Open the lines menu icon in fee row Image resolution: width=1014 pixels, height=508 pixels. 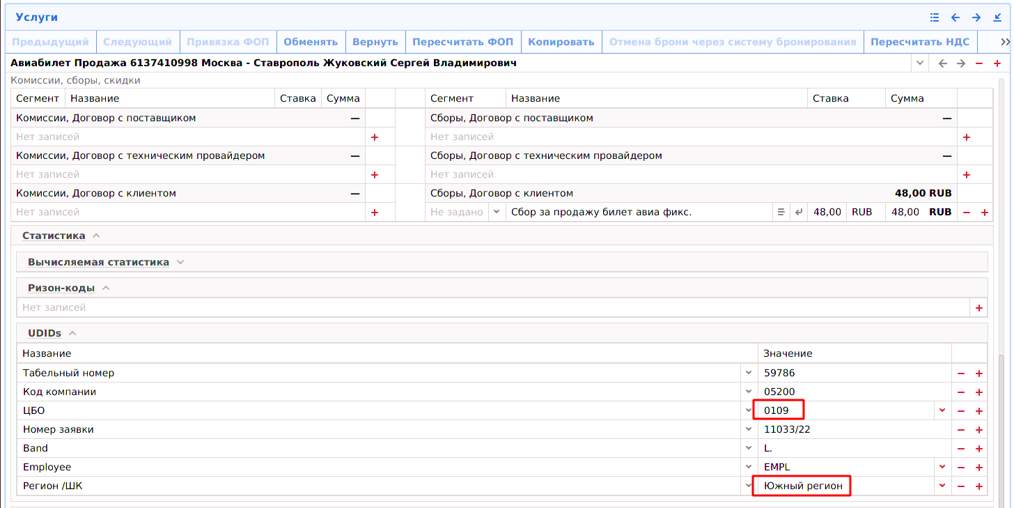pos(781,213)
